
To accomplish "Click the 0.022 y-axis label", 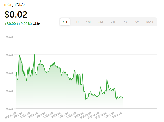I will (x=10, y=91).
